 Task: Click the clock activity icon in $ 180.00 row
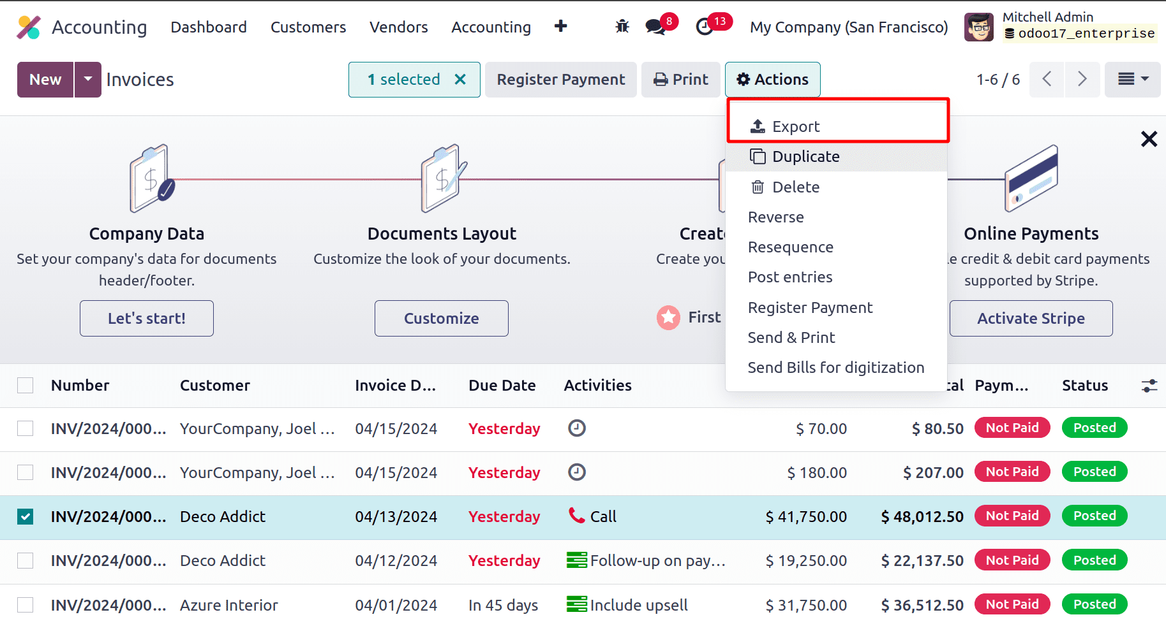[577, 472]
